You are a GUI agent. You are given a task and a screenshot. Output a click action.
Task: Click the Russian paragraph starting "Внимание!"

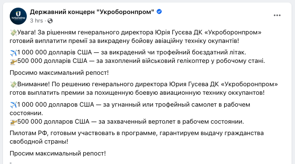tap(144, 88)
